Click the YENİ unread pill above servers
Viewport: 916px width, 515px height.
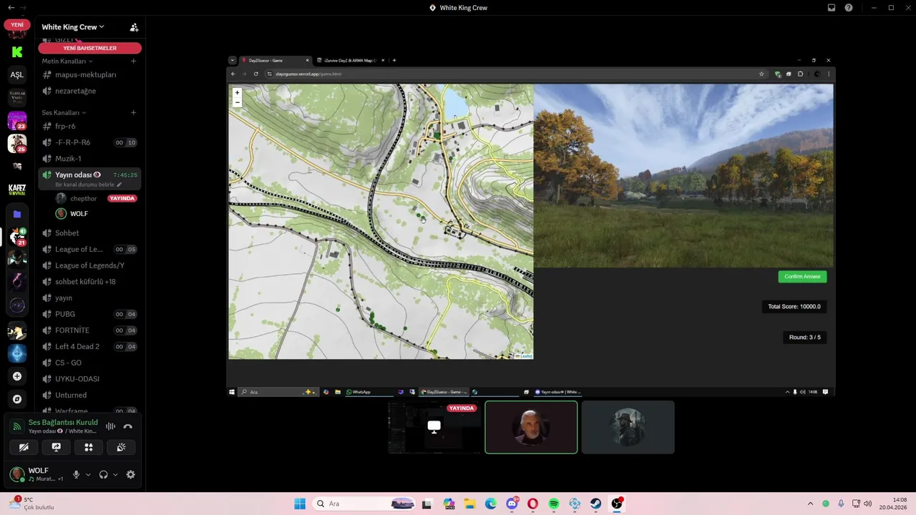(x=17, y=24)
